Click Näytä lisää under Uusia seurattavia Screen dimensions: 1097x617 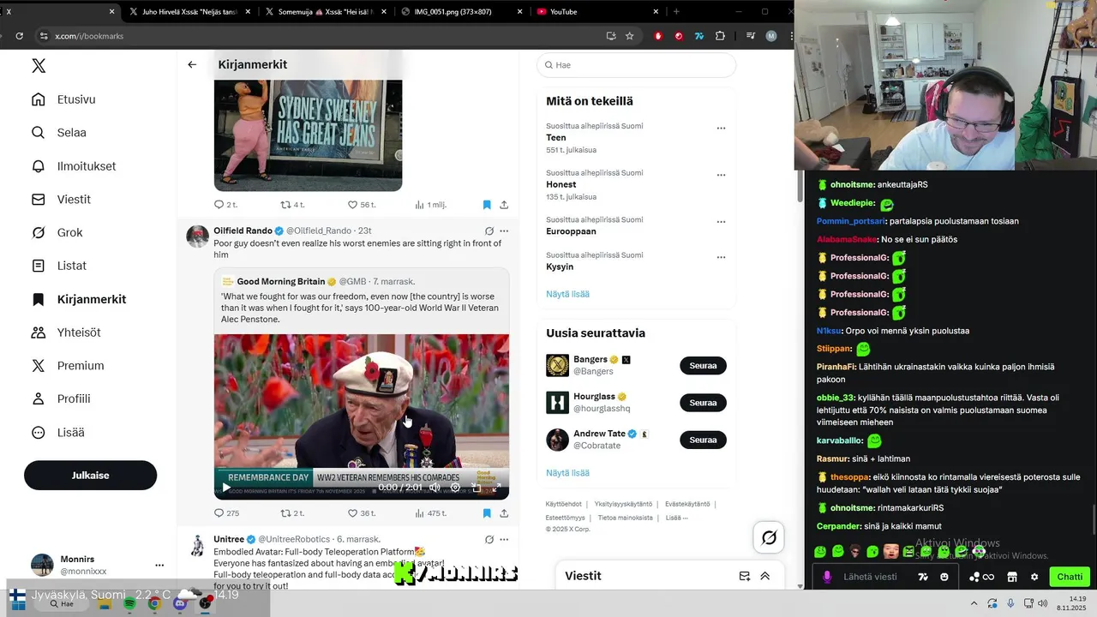567,472
